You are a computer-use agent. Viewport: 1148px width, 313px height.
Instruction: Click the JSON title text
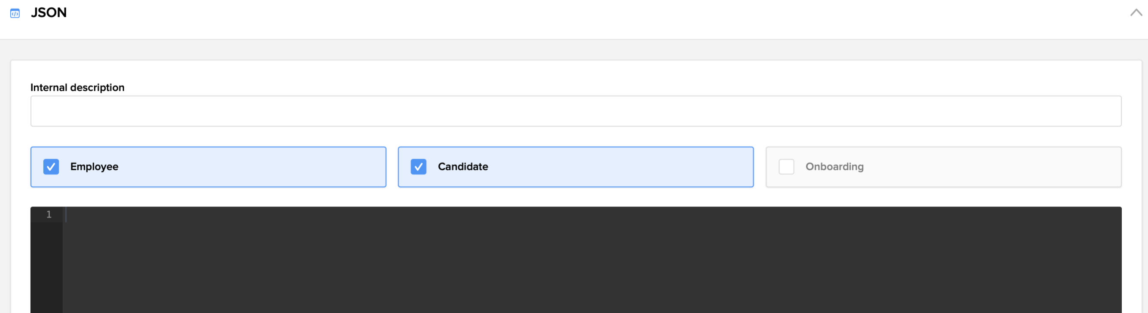[49, 12]
